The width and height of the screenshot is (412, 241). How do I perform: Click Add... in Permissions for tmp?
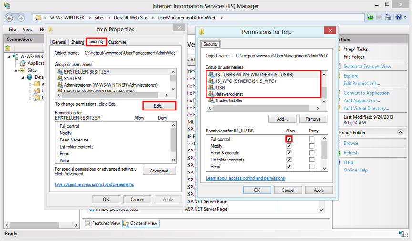click(x=282, y=119)
